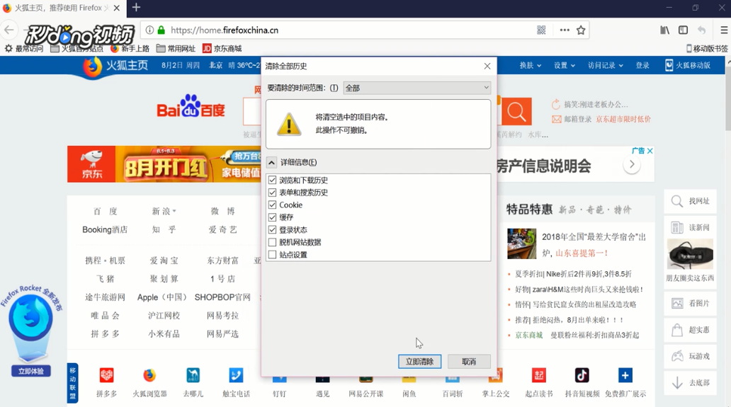The width and height of the screenshot is (731, 407).
Task: Click the 看图片 sidebar icon
Action: (x=677, y=303)
